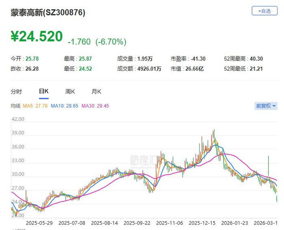The width and height of the screenshot is (284, 230).
Task: Click the MA10: 28.65 indicator label
Action: [65, 106]
